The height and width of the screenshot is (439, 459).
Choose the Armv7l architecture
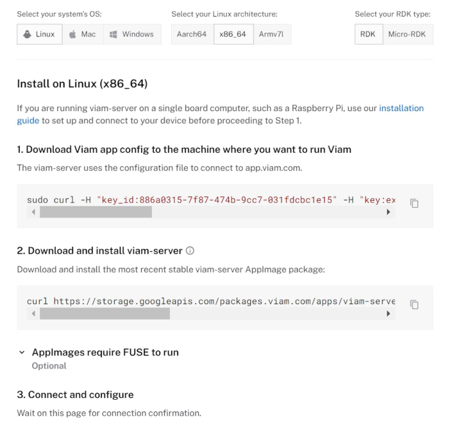coord(271,34)
